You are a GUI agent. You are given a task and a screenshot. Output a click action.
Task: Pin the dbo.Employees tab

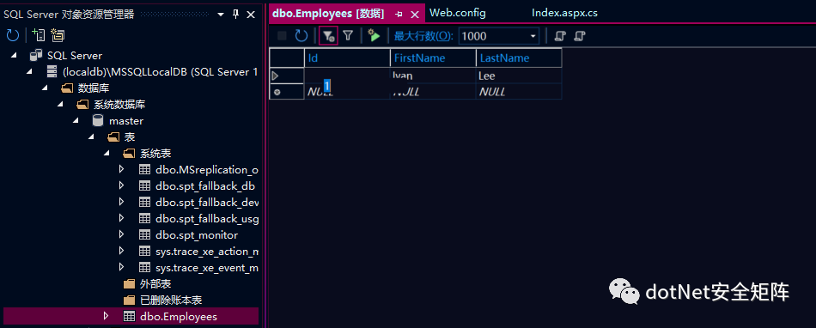[x=399, y=14]
